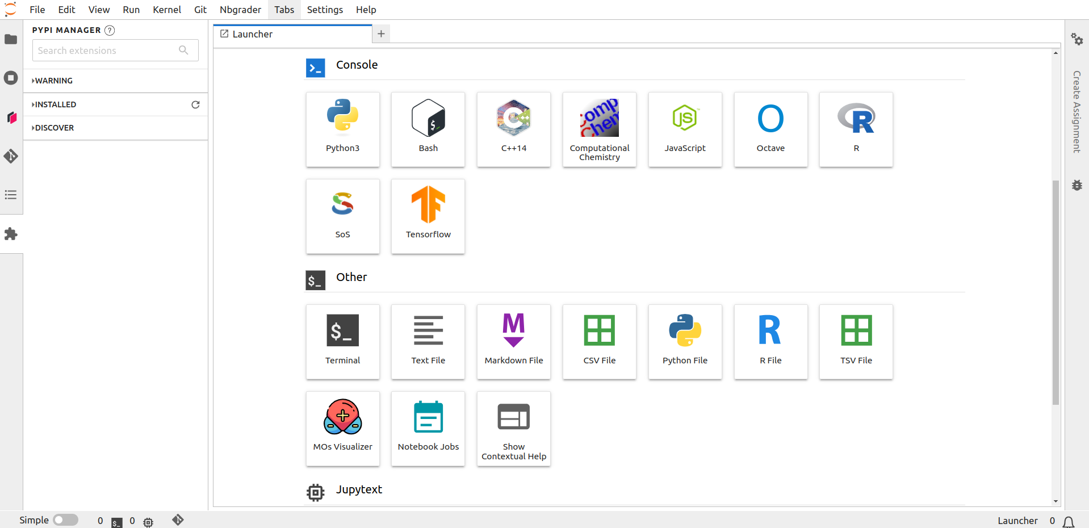The width and height of the screenshot is (1089, 528).
Task: Launch a Python3 console
Action: coord(342,129)
